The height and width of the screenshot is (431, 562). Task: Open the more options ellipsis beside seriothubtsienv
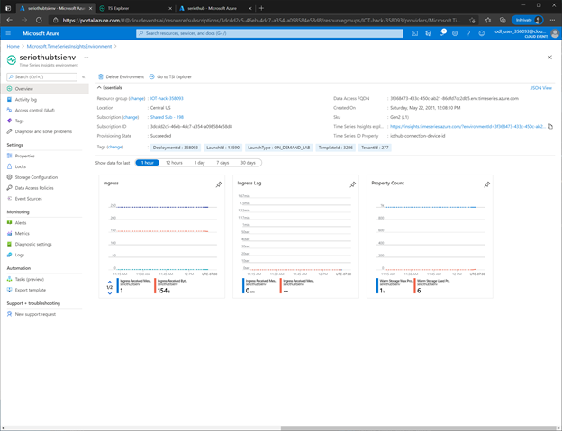[x=86, y=58]
